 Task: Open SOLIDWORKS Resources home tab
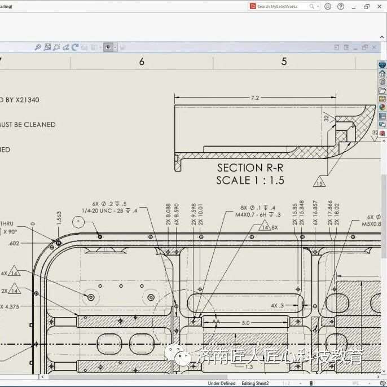point(382,73)
